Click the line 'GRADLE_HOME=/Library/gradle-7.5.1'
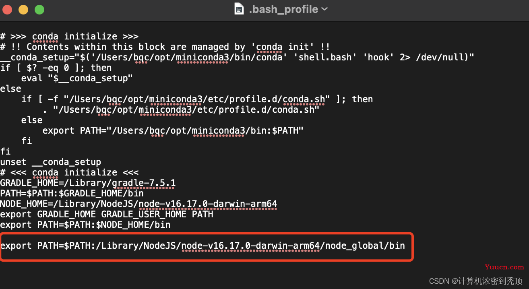529x289 pixels. coord(88,183)
